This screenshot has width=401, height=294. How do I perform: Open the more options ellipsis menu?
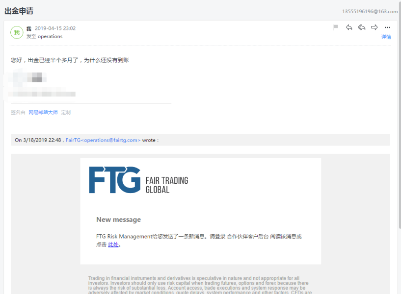pos(387,27)
